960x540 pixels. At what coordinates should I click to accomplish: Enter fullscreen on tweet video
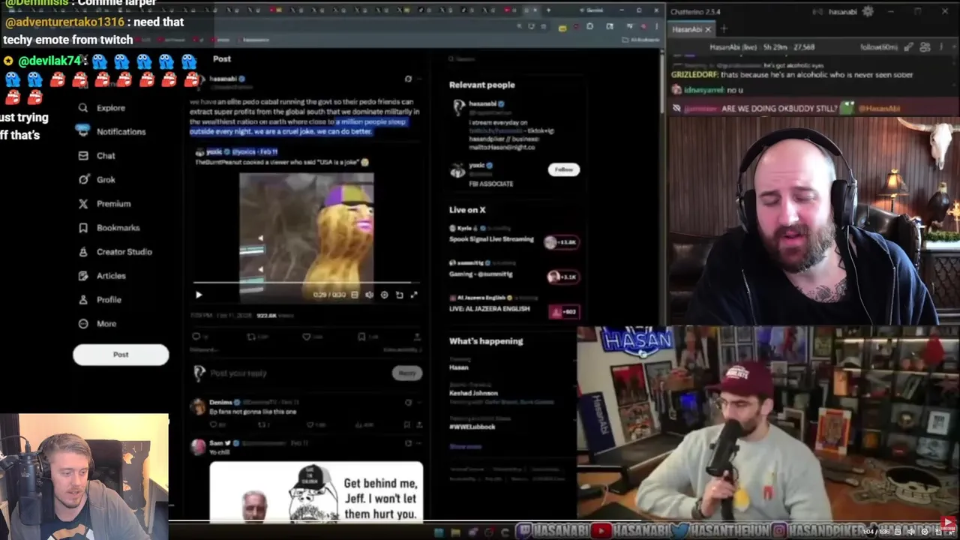413,295
